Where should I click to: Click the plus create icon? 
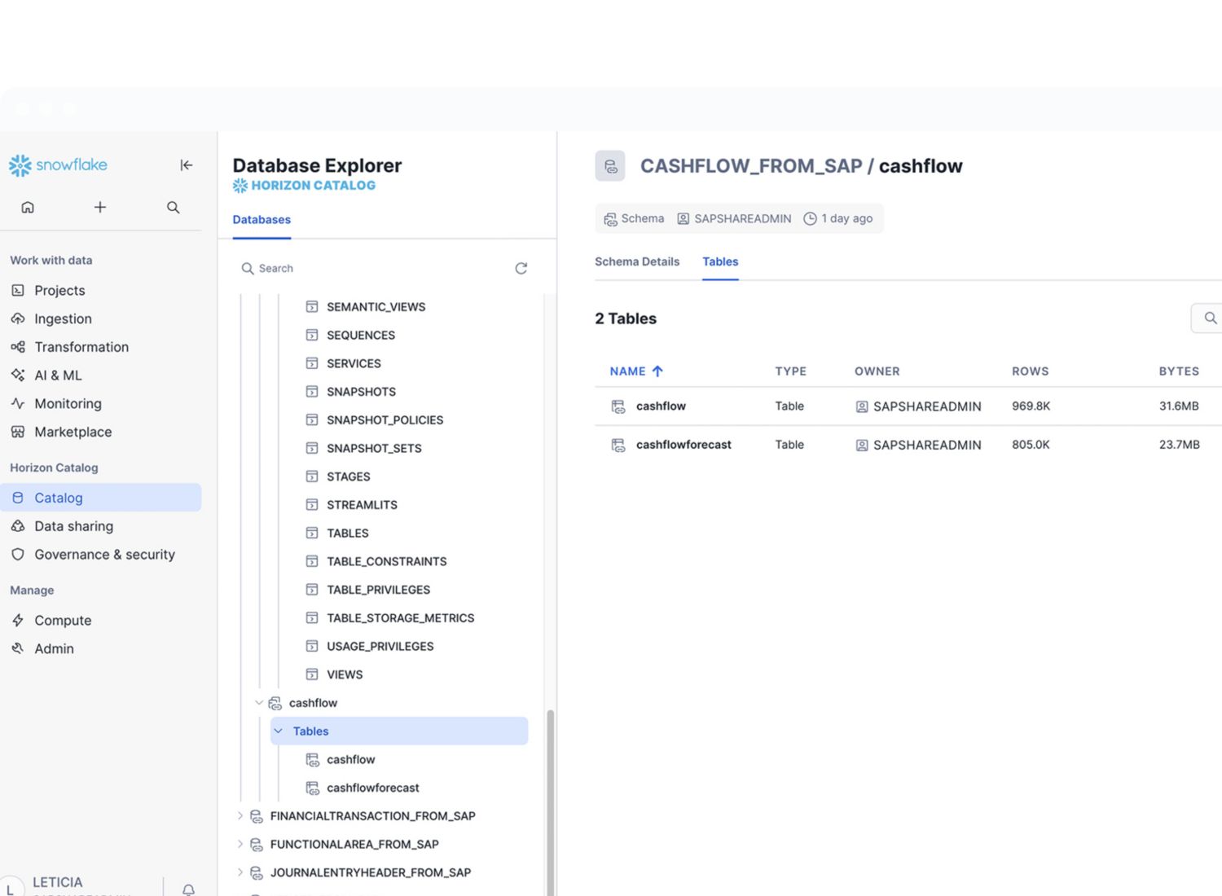coord(100,208)
